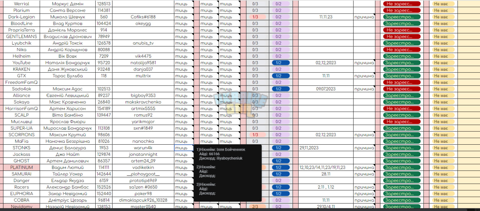Click the PLATINUM highlighted name cell
The image size is (480, 211).
(21, 168)
